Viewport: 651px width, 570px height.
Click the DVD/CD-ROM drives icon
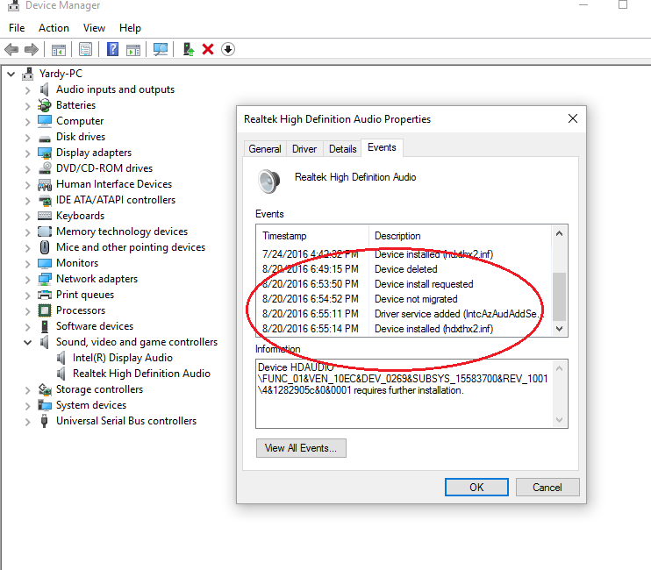[45, 168]
